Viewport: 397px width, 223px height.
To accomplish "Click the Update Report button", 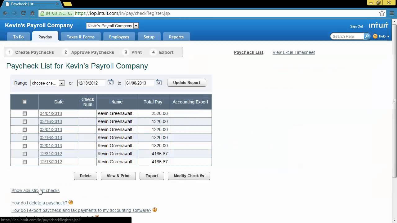I will [187, 83].
